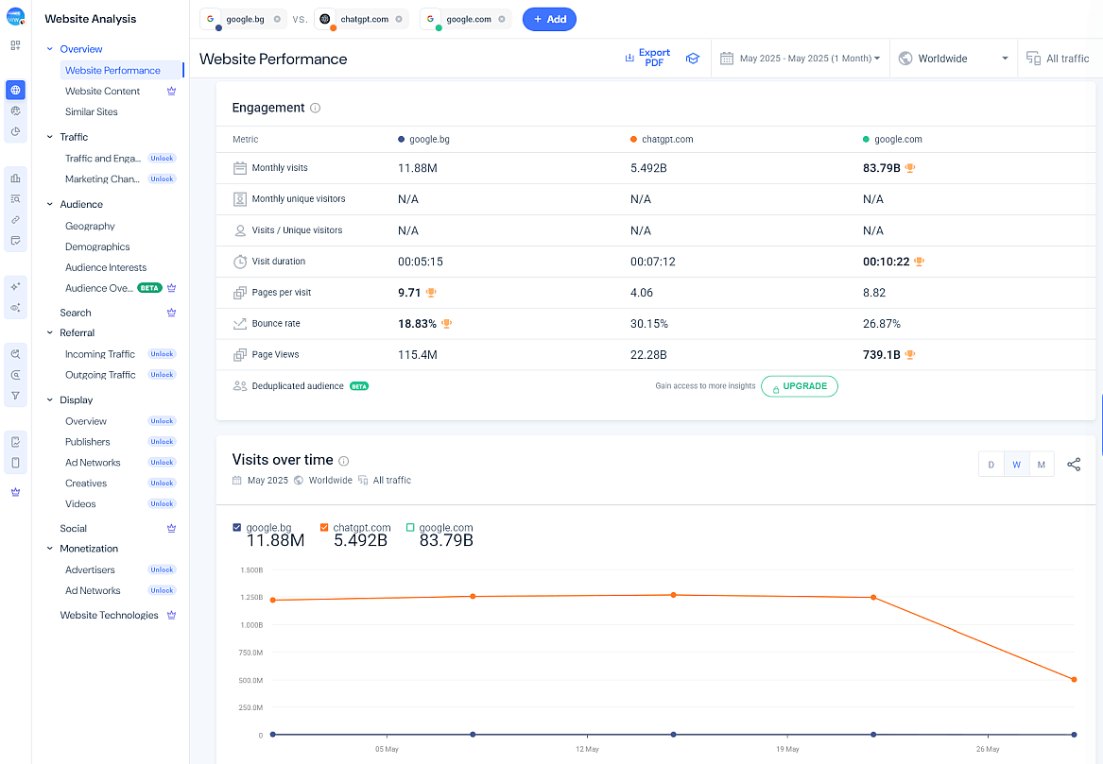The height and width of the screenshot is (764, 1103).
Task: Click crown icon beside Audience Overview
Action: 171,287
